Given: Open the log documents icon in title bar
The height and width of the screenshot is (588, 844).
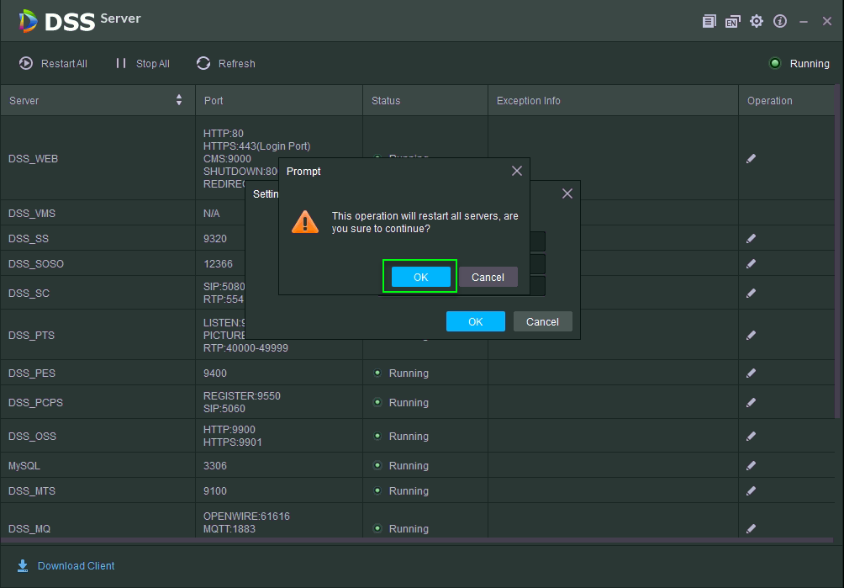Looking at the screenshot, I should (709, 21).
